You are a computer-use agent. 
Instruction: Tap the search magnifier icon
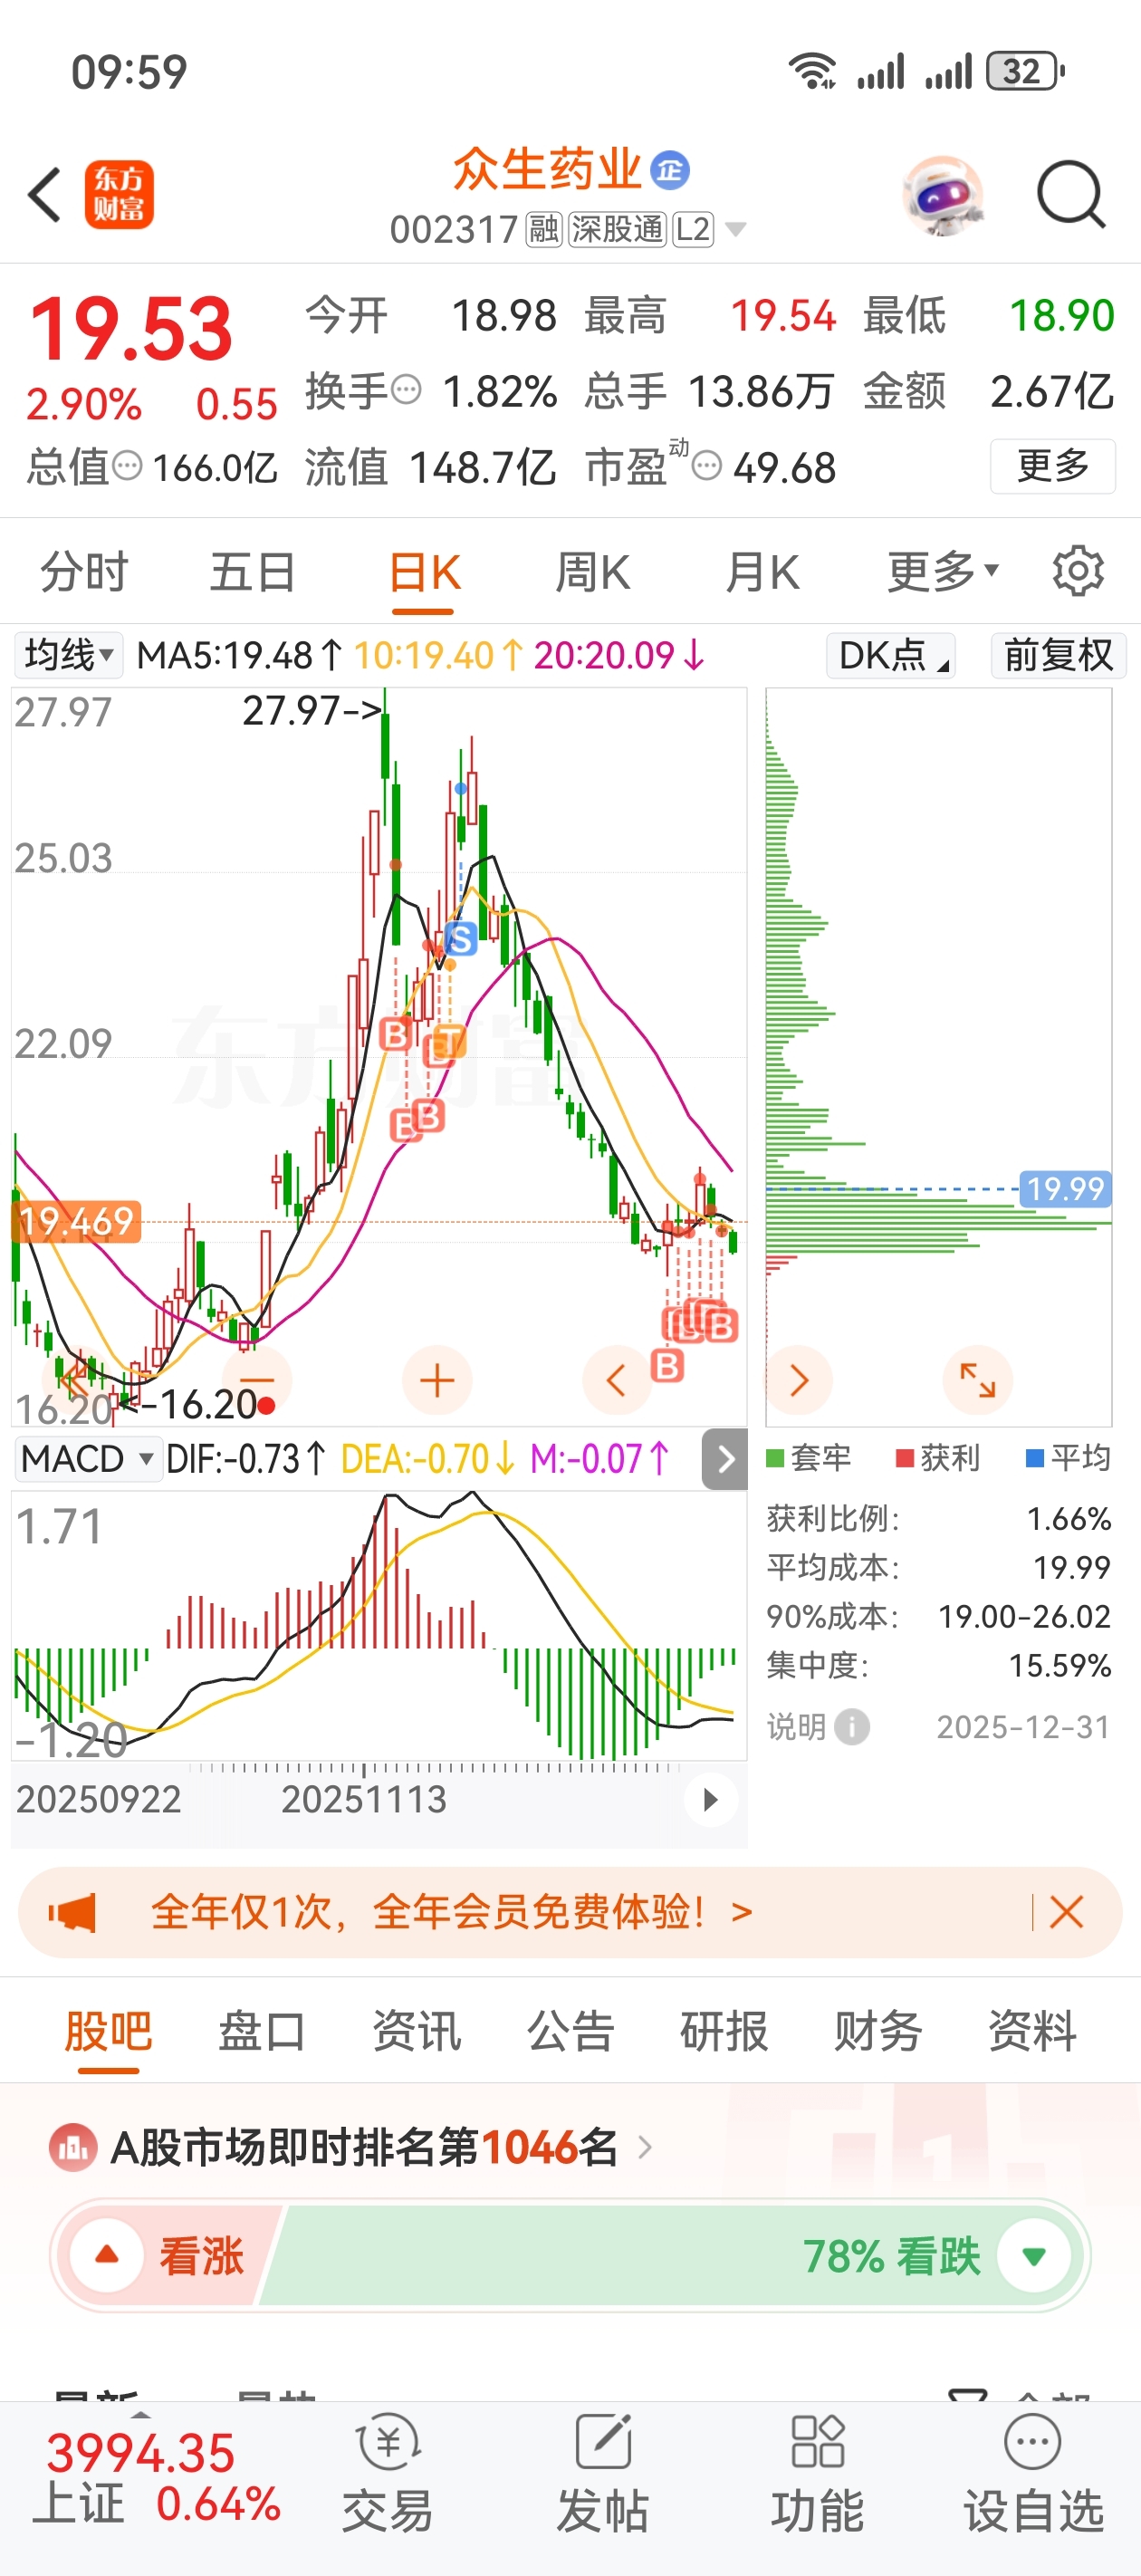point(1070,194)
